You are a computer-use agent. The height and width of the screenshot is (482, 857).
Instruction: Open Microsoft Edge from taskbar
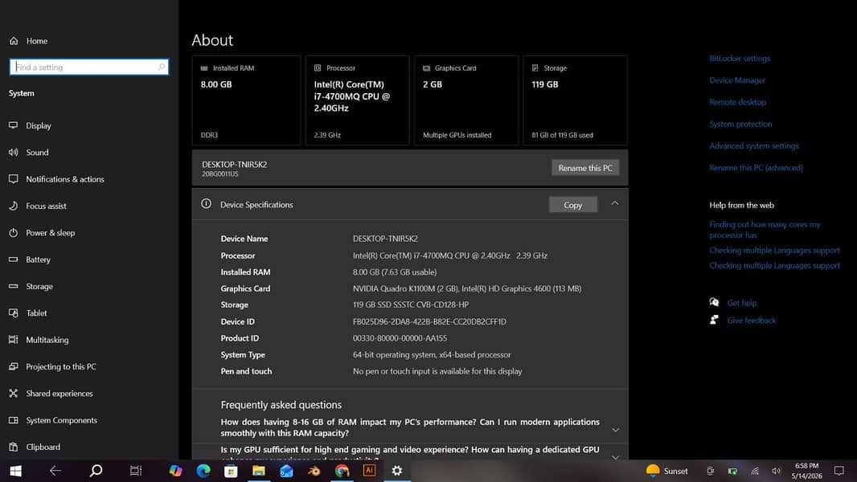(203, 471)
